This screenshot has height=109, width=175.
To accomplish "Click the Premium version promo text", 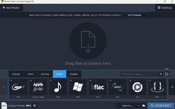I will [x=75, y=15].
